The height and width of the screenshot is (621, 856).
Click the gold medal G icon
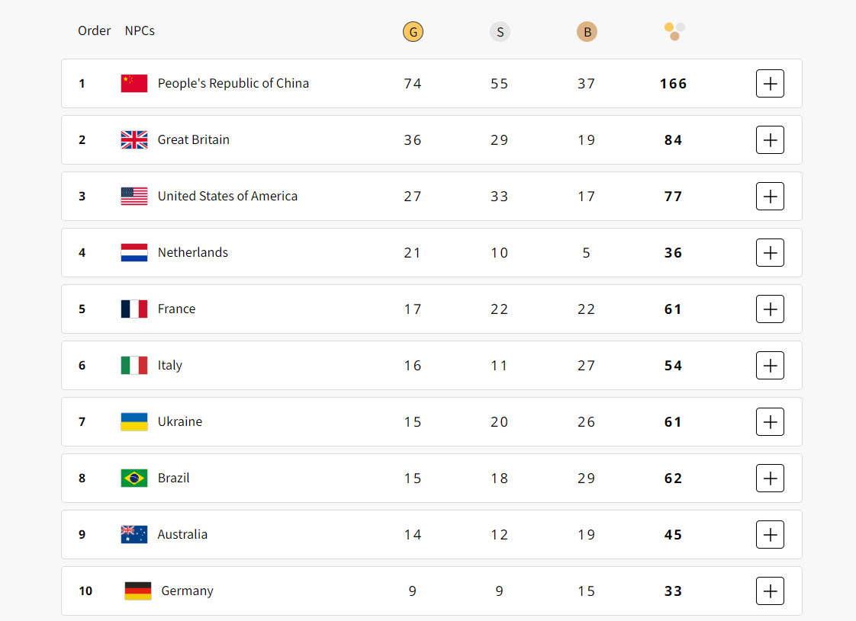coord(413,32)
